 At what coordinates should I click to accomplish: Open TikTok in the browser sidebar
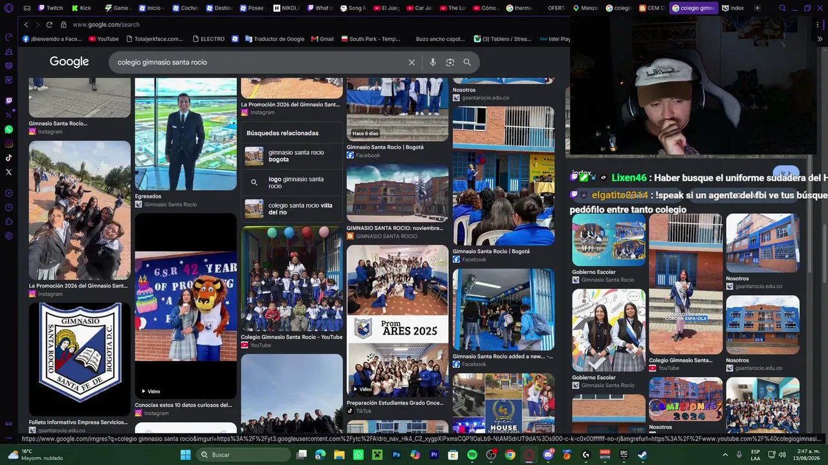pos(8,158)
